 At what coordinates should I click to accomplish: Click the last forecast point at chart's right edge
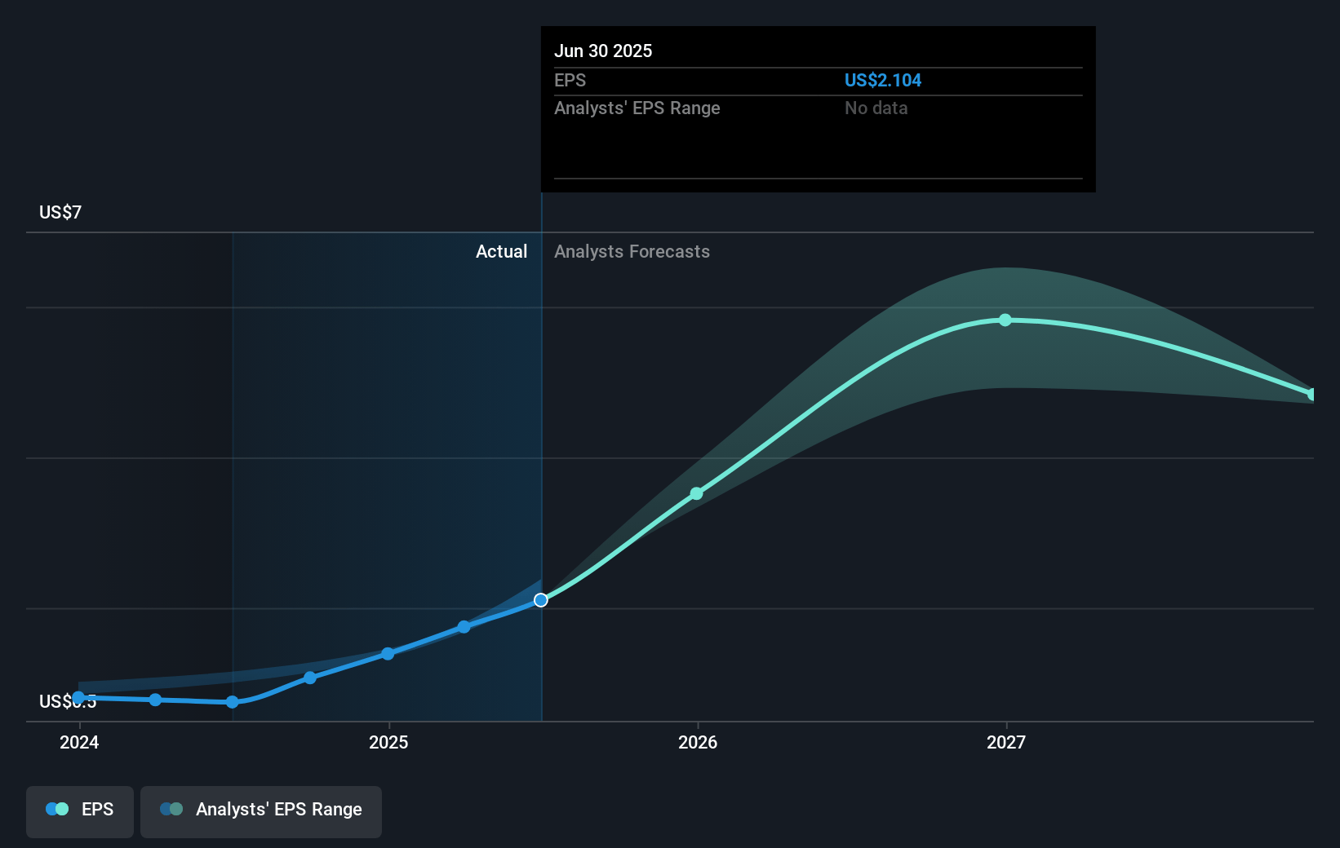[1311, 395]
